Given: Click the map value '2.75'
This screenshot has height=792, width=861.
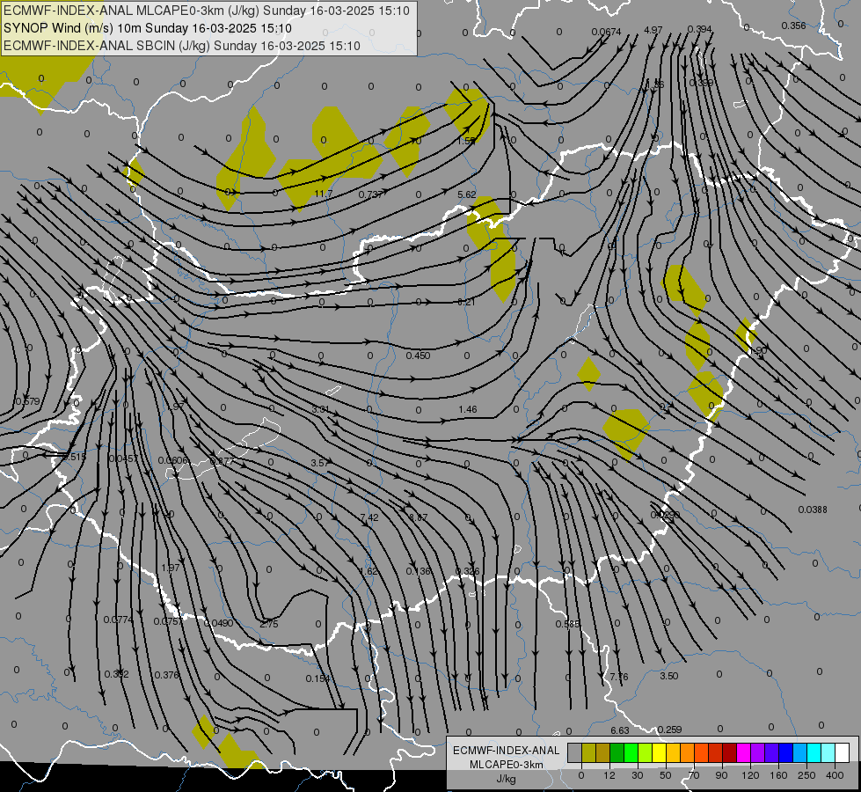Looking at the screenshot, I should 269,624.
